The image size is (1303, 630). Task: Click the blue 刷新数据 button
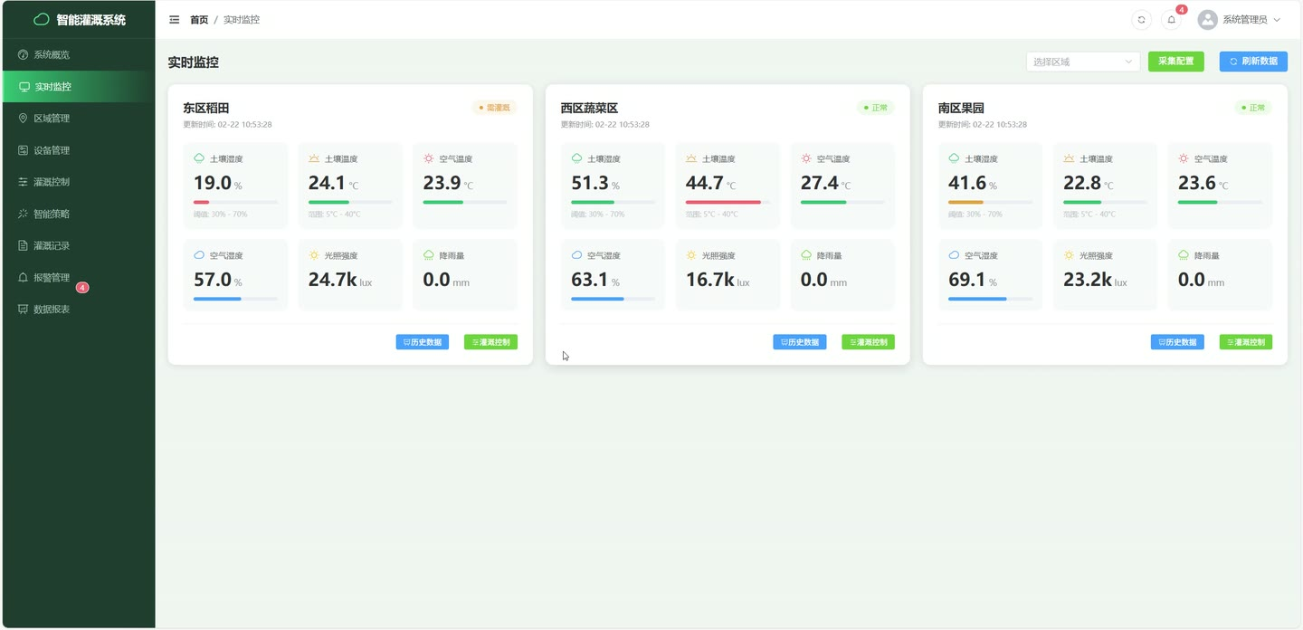(x=1253, y=62)
